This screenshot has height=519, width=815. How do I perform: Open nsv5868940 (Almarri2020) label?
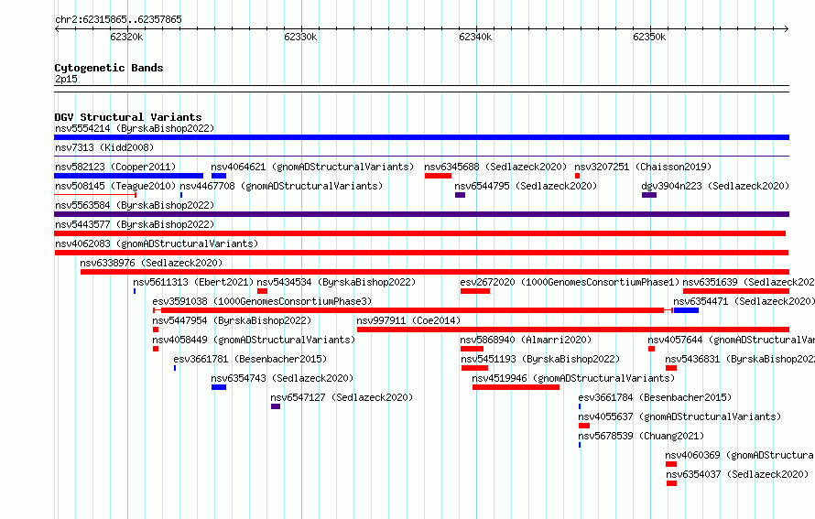click(x=526, y=340)
